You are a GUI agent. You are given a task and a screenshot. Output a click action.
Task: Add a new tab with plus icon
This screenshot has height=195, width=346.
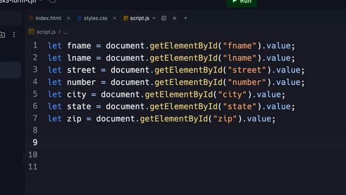(185, 18)
